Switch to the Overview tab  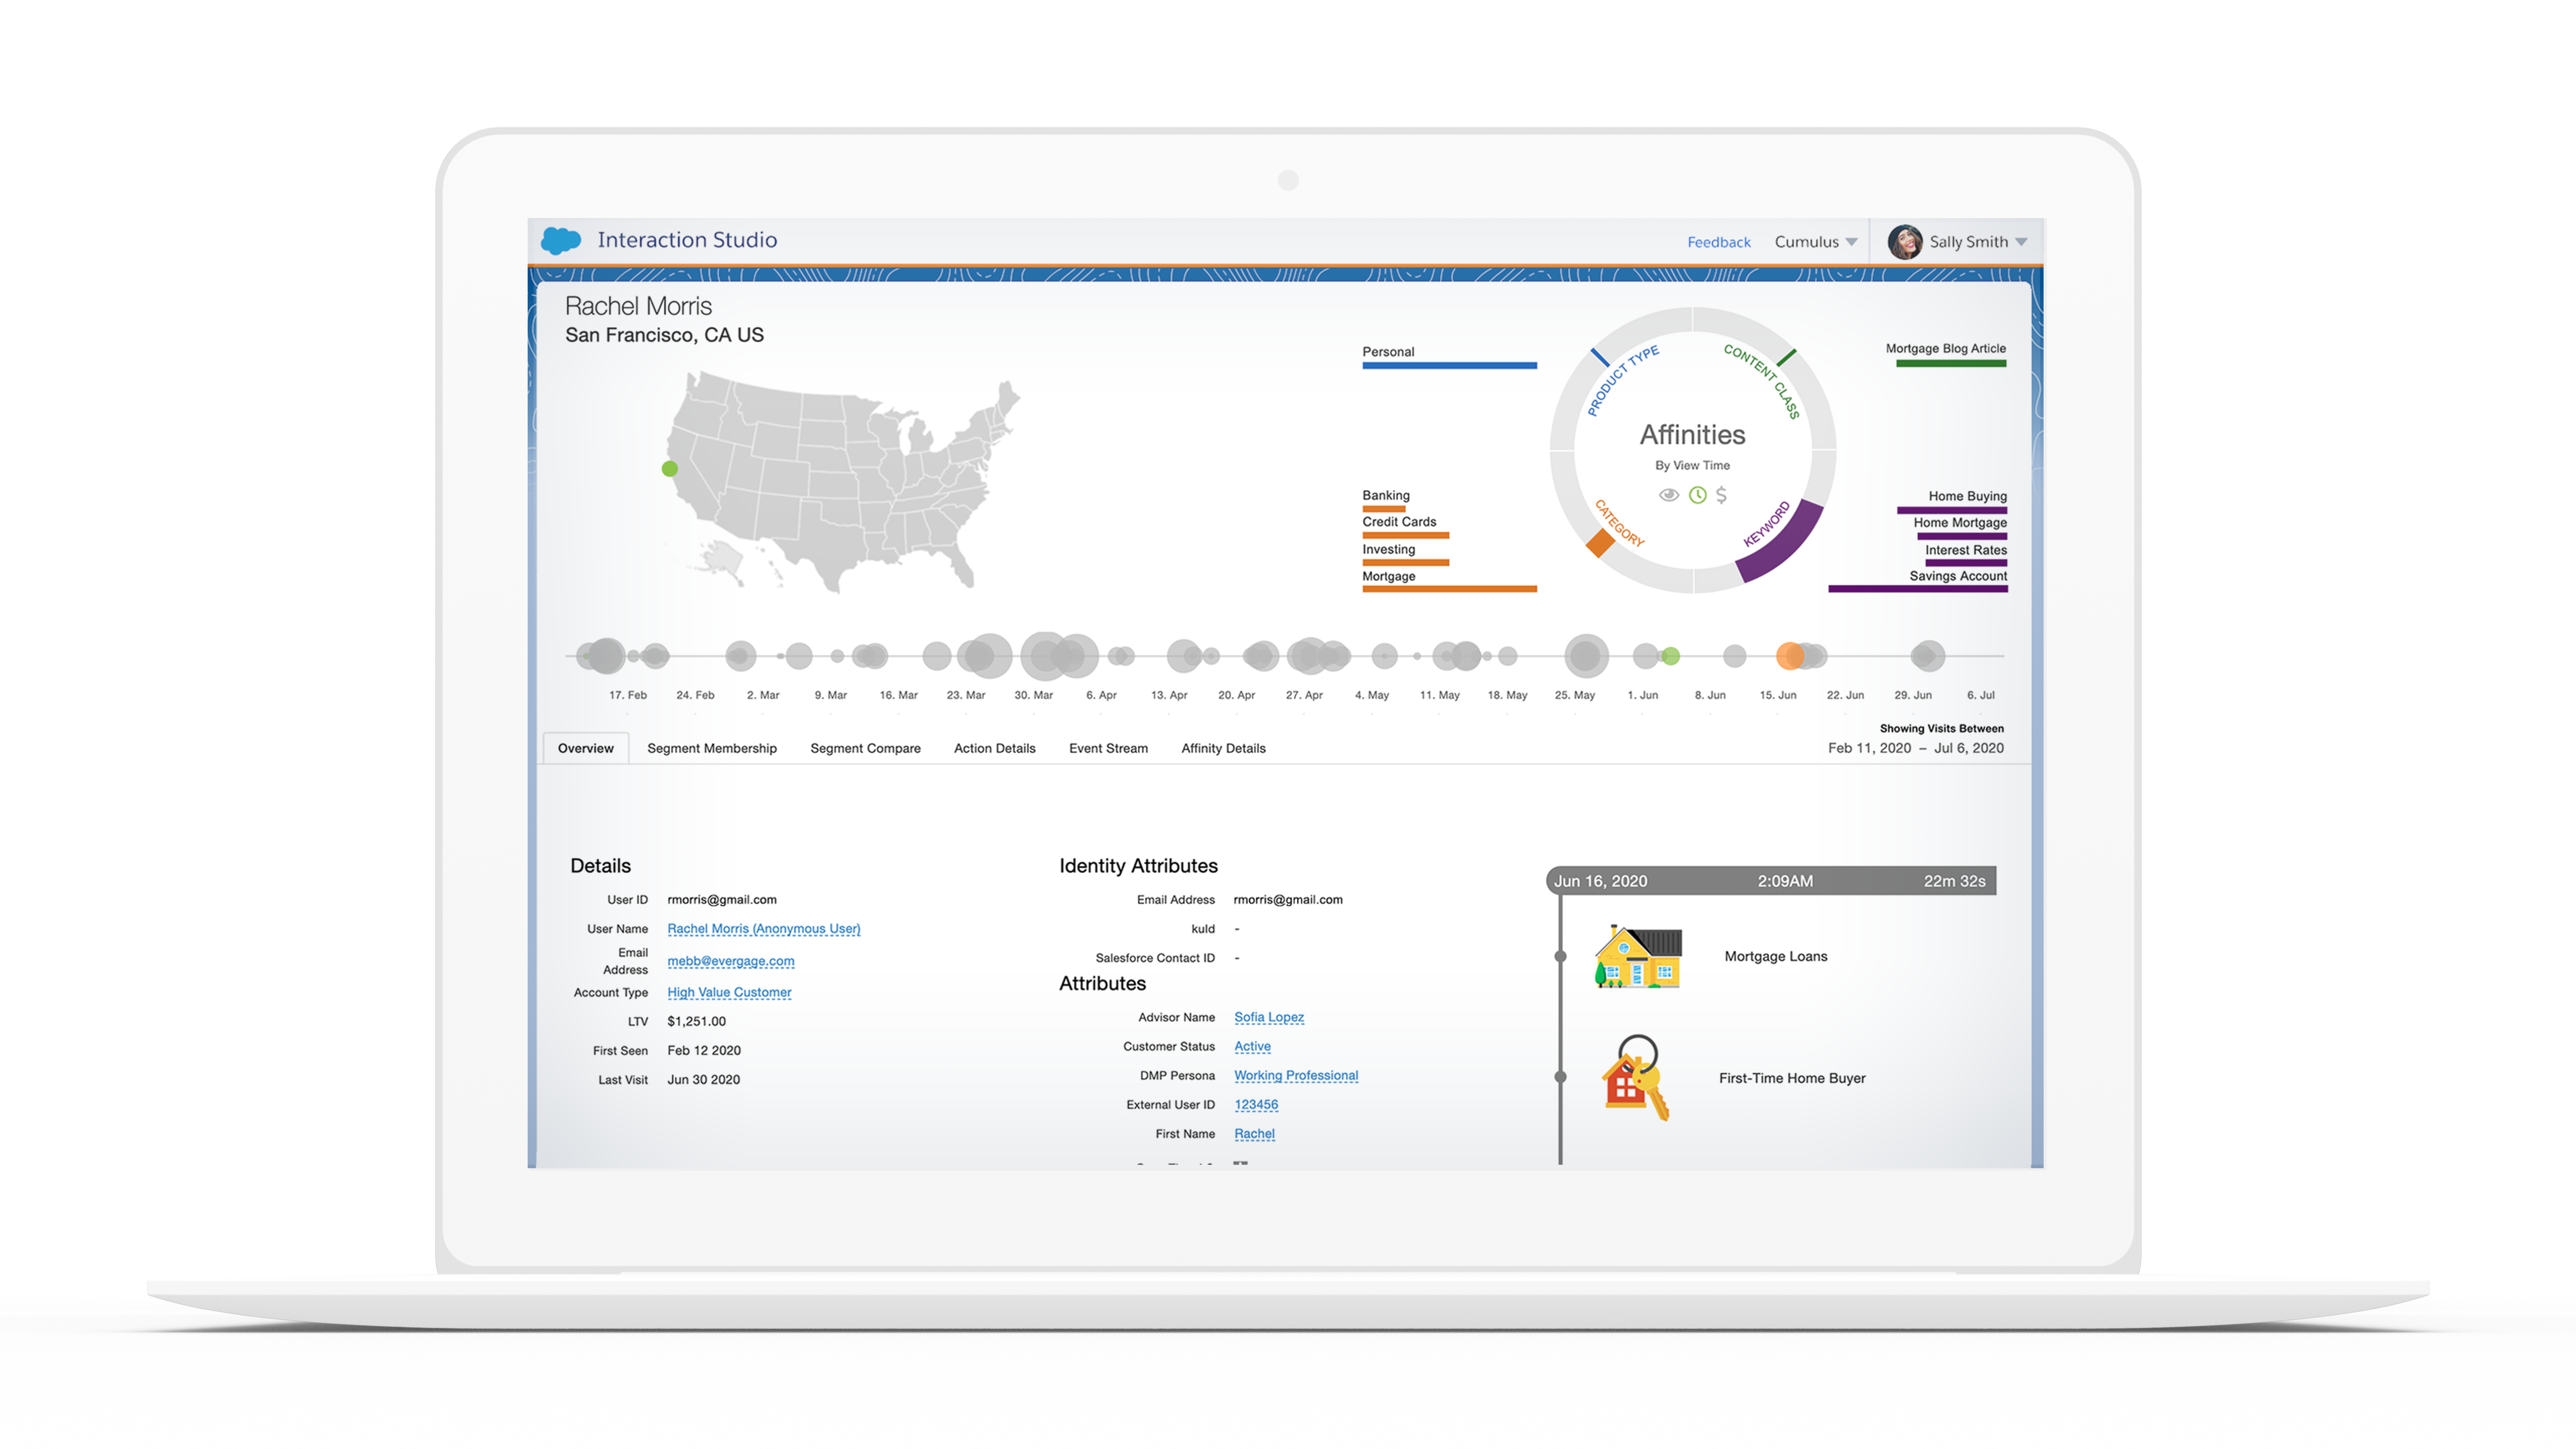pyautogui.click(x=586, y=748)
